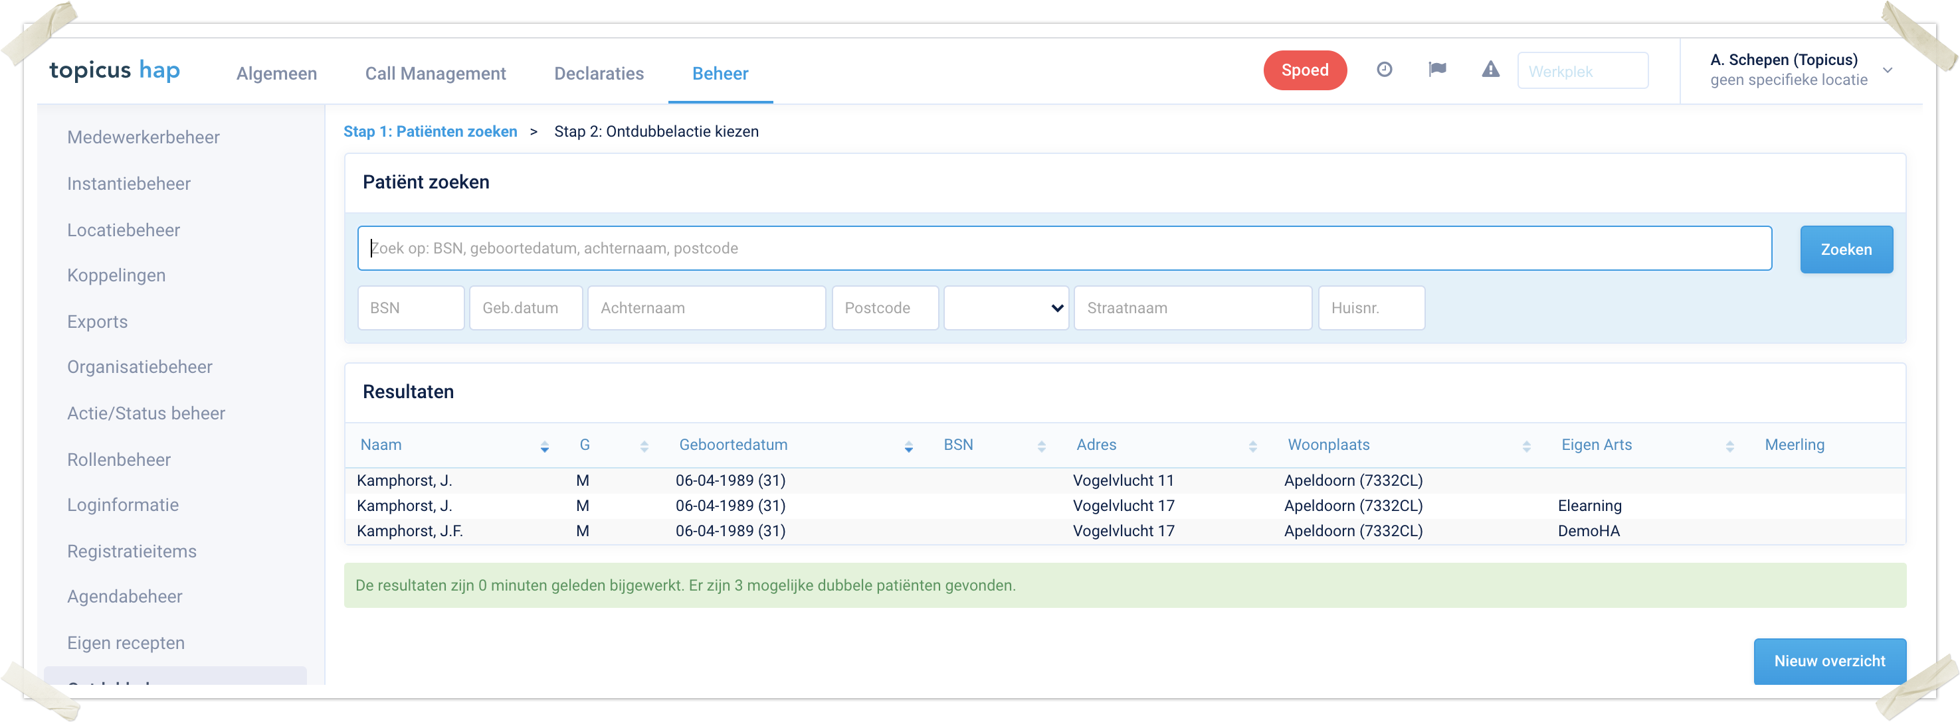Sort results by Adres column arrows
The image size is (1960, 722).
1252,447
